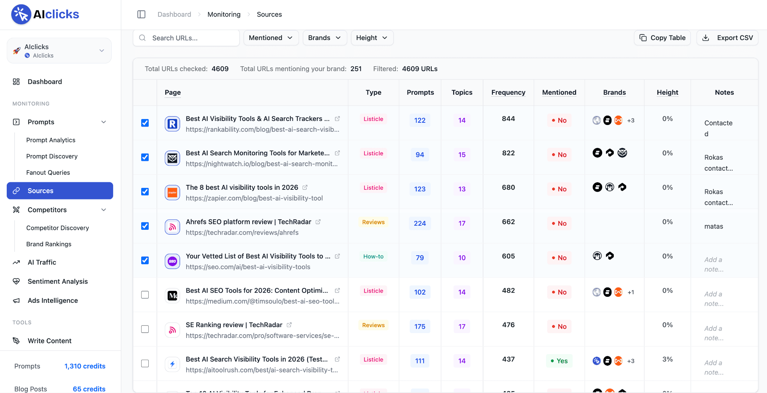The width and height of the screenshot is (767, 393).
Task: Go to Dashboard breadcrumb link
Action: 174,14
